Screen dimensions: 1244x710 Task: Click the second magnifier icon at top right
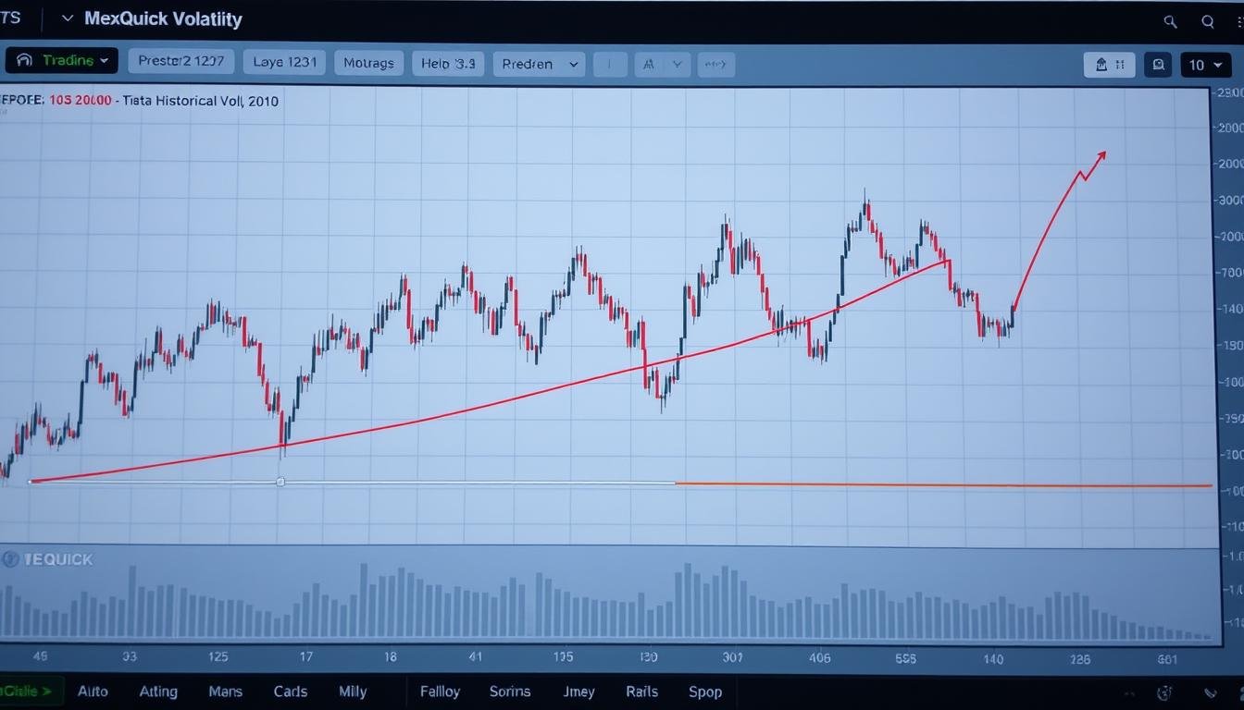1208,21
